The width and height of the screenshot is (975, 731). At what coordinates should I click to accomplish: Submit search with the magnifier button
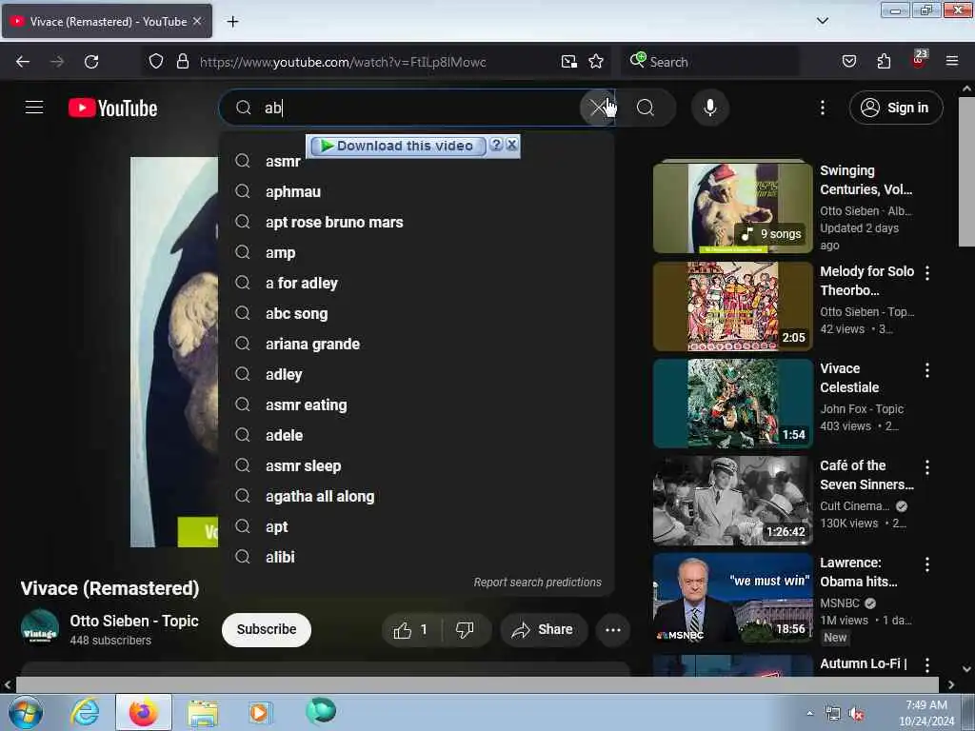pos(646,108)
